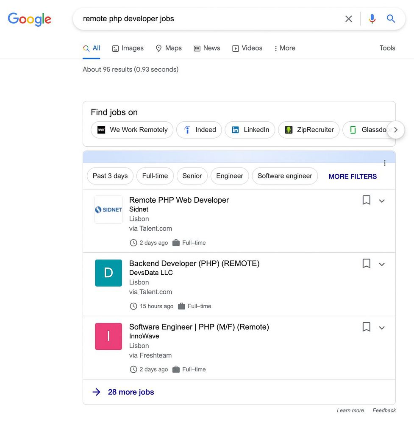Clear the search query with X icon
Screen dimensions: 414x424
pos(349,19)
